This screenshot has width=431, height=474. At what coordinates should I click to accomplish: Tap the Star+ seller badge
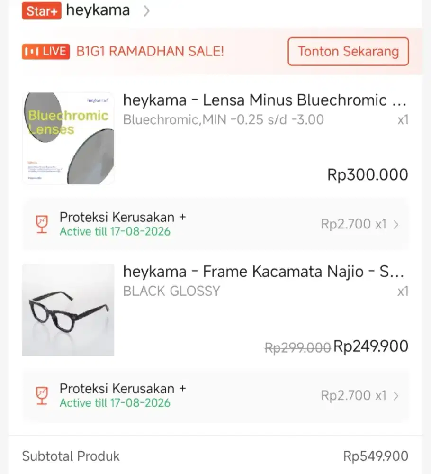click(41, 11)
